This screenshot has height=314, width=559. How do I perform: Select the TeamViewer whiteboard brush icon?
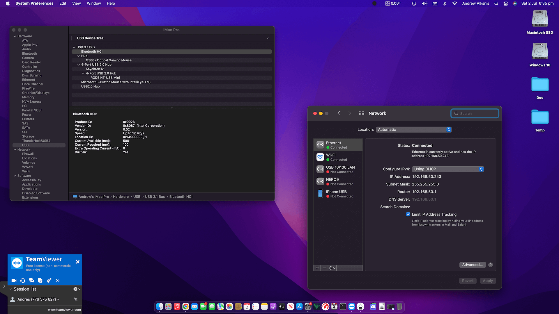coord(49,281)
